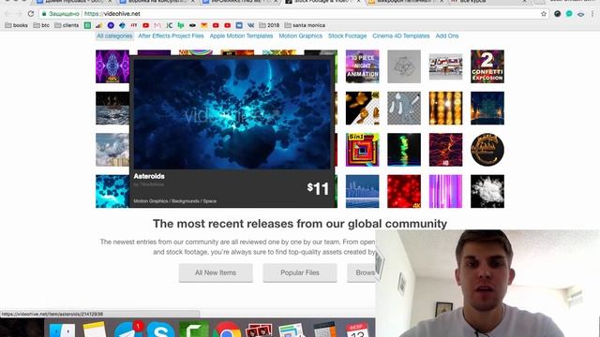Click the Motion Graphics / Backgrounds / Space text
This screenshot has height=337, width=600.
click(175, 201)
